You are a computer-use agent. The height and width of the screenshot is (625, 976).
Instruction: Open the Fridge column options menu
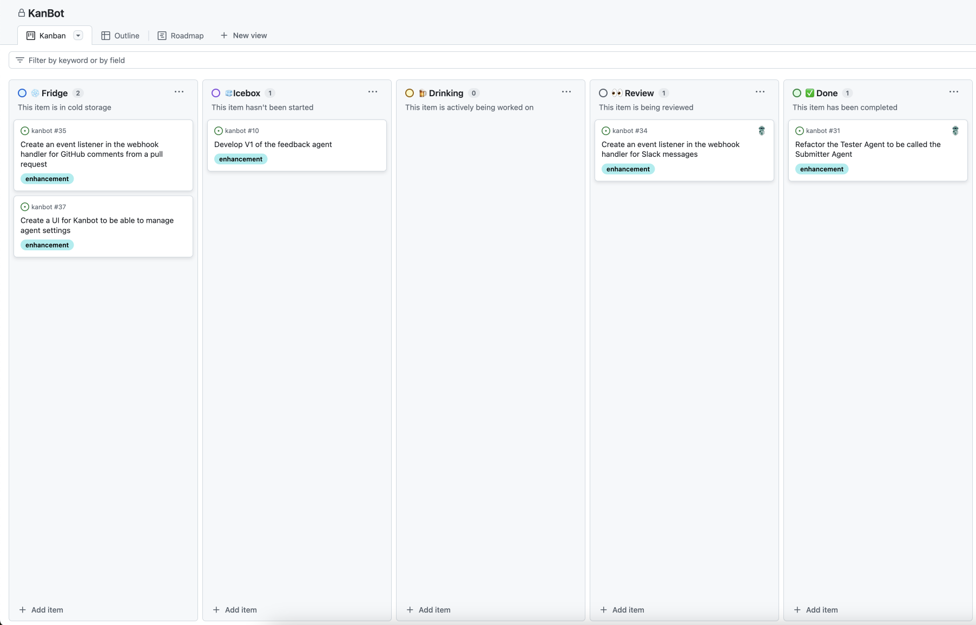(x=179, y=92)
